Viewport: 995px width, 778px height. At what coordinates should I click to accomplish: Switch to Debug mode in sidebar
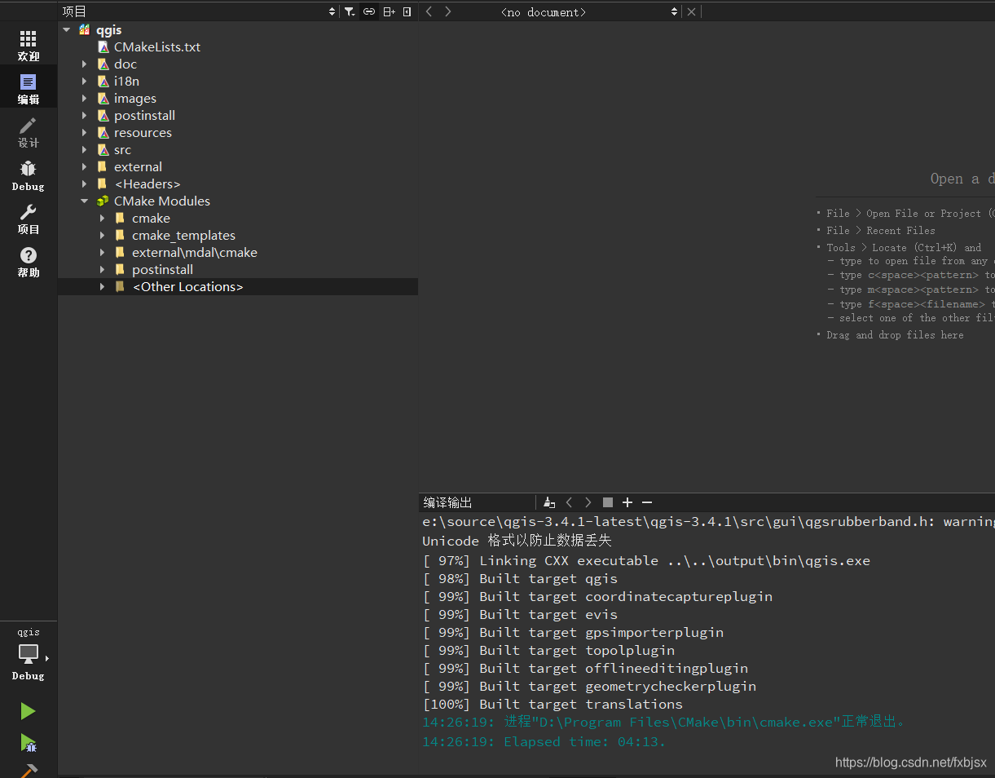[29, 175]
